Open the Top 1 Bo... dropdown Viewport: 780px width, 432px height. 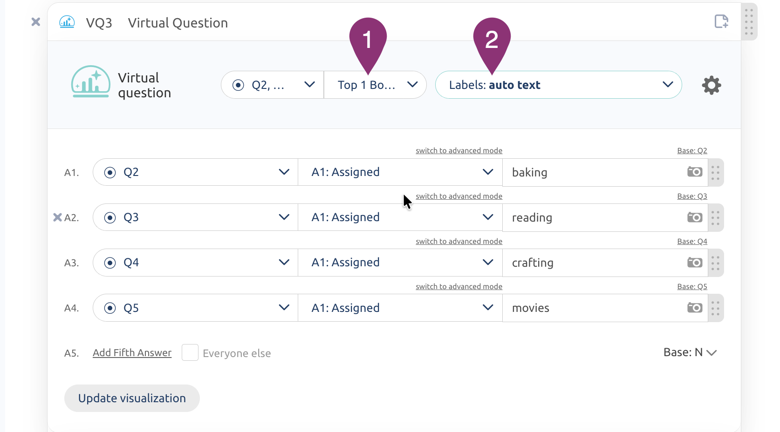(x=376, y=85)
